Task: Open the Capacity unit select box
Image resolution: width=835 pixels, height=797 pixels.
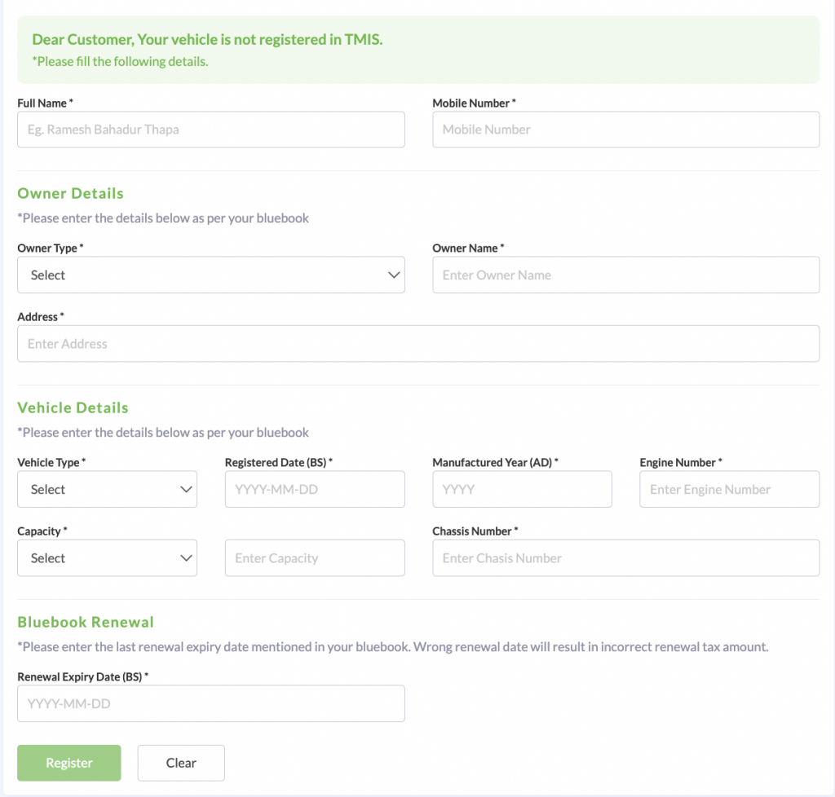Action: coord(98,558)
